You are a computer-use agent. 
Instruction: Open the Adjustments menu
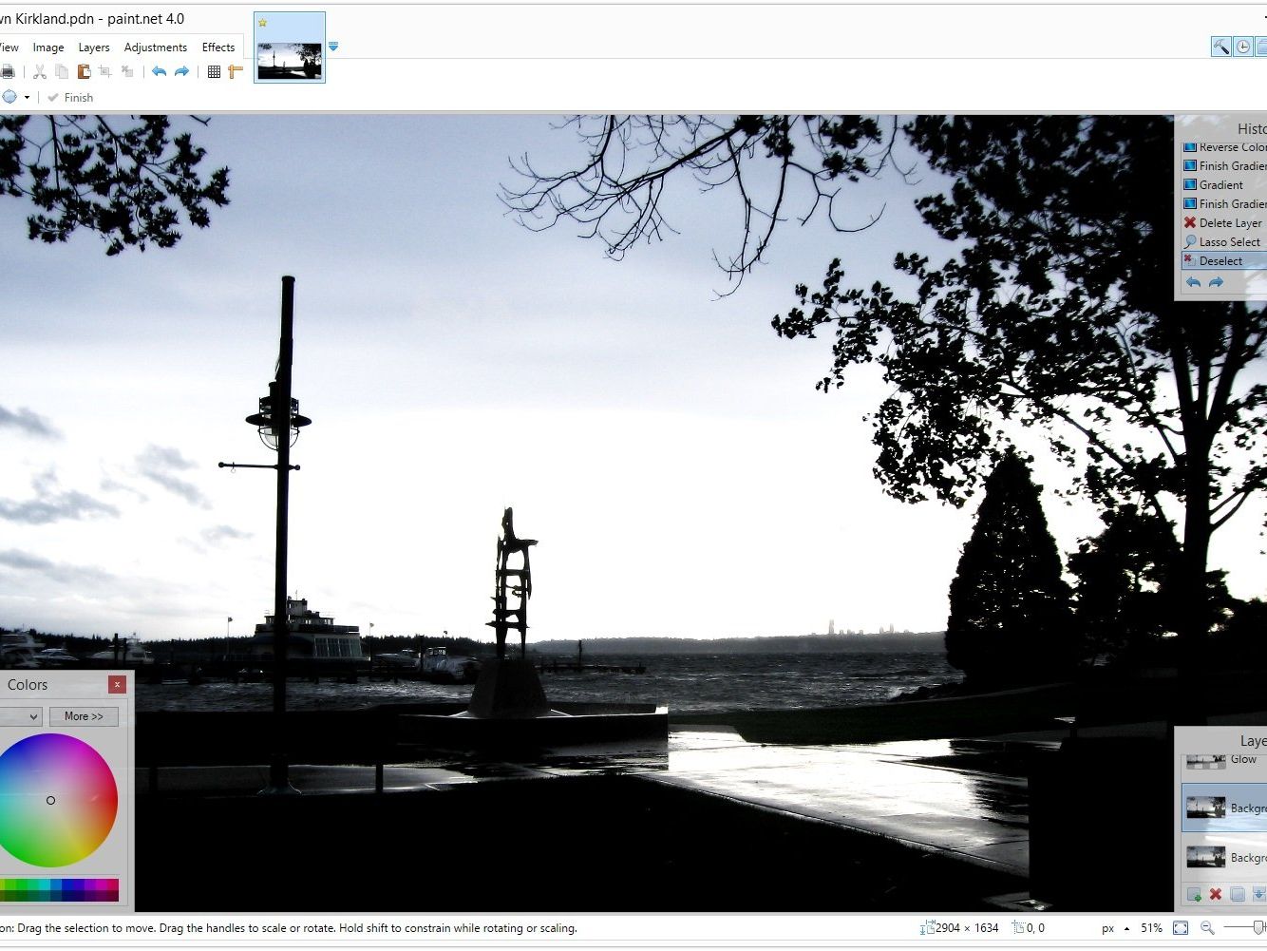click(x=155, y=47)
